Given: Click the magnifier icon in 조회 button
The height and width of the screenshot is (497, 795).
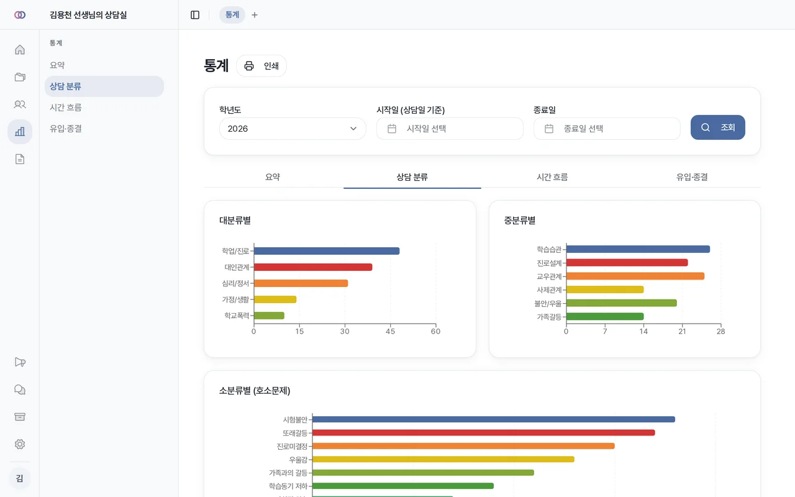Looking at the screenshot, I should 706,127.
